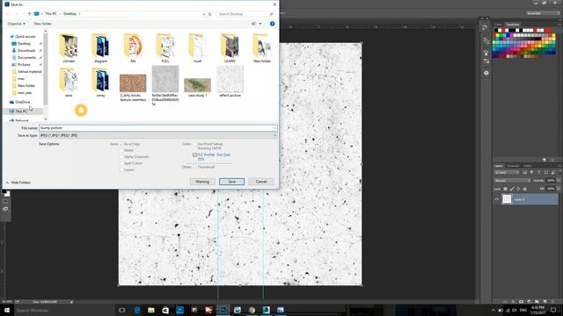Toggle the Alpha Channels checkbox

[121, 157]
